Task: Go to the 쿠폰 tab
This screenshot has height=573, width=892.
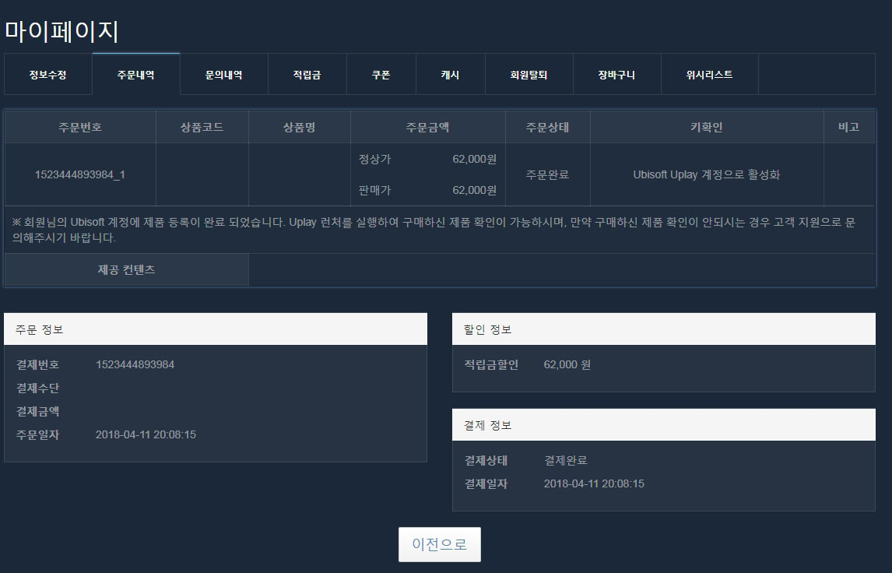Action: click(x=381, y=75)
